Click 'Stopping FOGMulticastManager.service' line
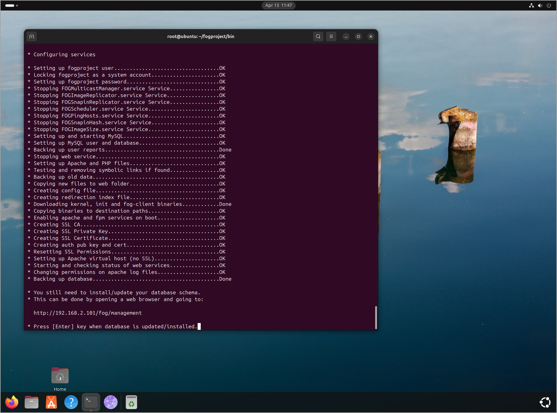This screenshot has height=413, width=557. (x=126, y=88)
